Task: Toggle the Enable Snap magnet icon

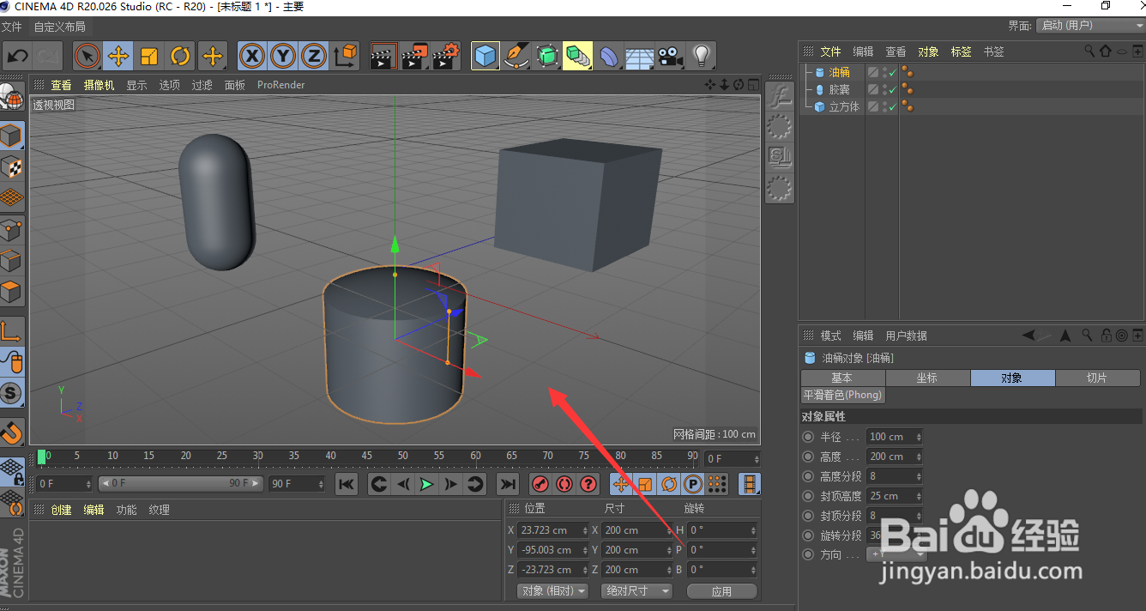Action: [x=11, y=432]
